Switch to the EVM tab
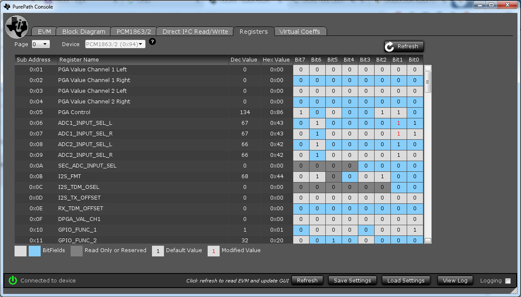Screen dimensions: 521x297 click(x=45, y=32)
